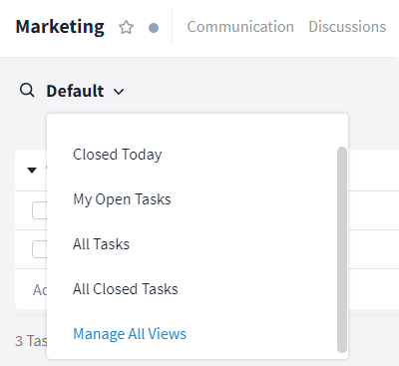
Task: Collapse the task group with black triangle
Action: tap(32, 171)
